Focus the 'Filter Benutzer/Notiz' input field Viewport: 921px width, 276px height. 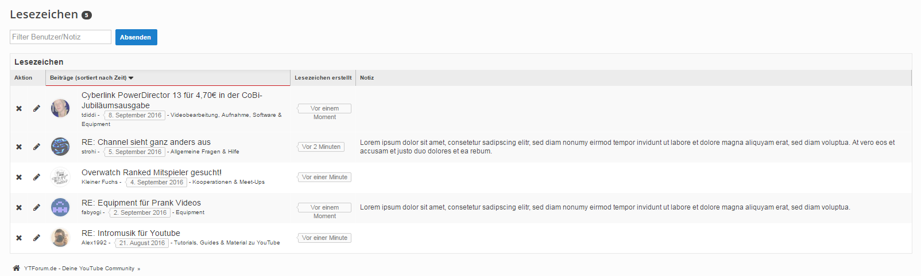(x=60, y=37)
